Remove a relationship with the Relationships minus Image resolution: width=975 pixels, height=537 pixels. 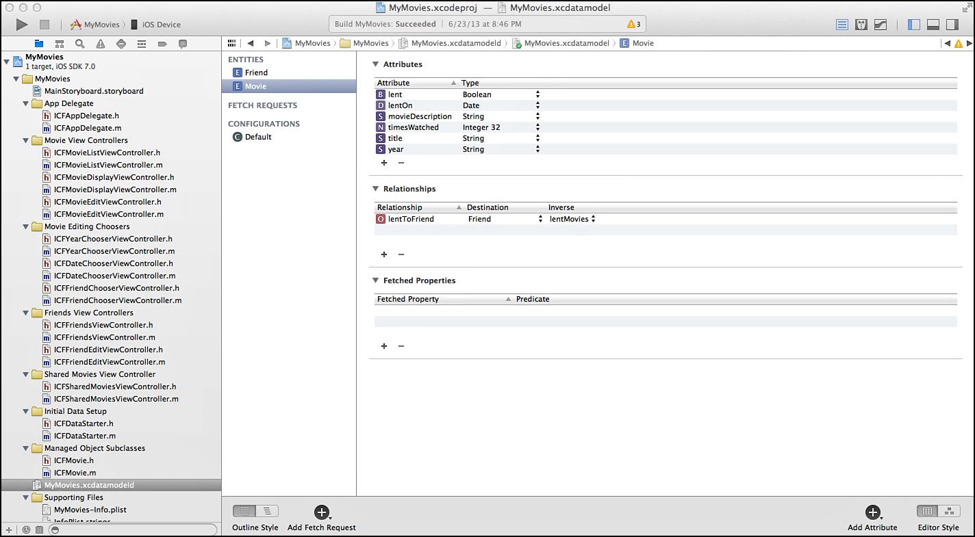coord(401,254)
